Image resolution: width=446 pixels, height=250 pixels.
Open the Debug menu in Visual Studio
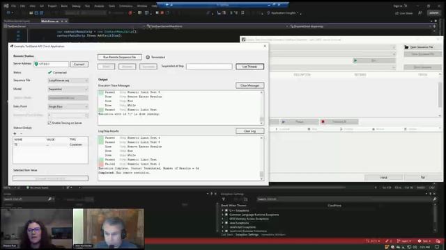(x=76, y=6)
